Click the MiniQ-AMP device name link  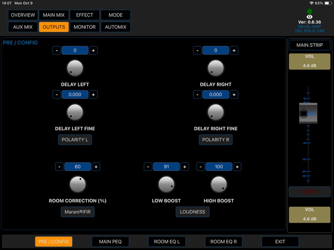(310, 26)
